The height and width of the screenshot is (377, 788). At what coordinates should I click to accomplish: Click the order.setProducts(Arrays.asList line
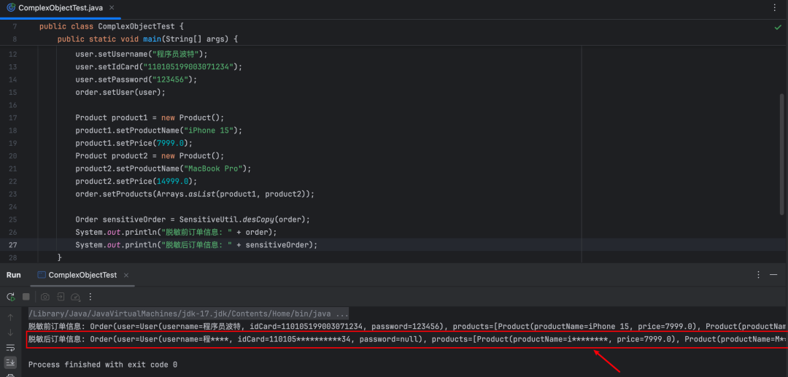pos(195,194)
